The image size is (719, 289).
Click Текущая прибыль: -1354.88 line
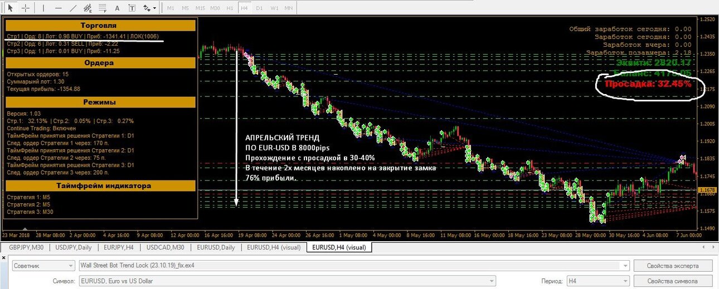[43, 89]
